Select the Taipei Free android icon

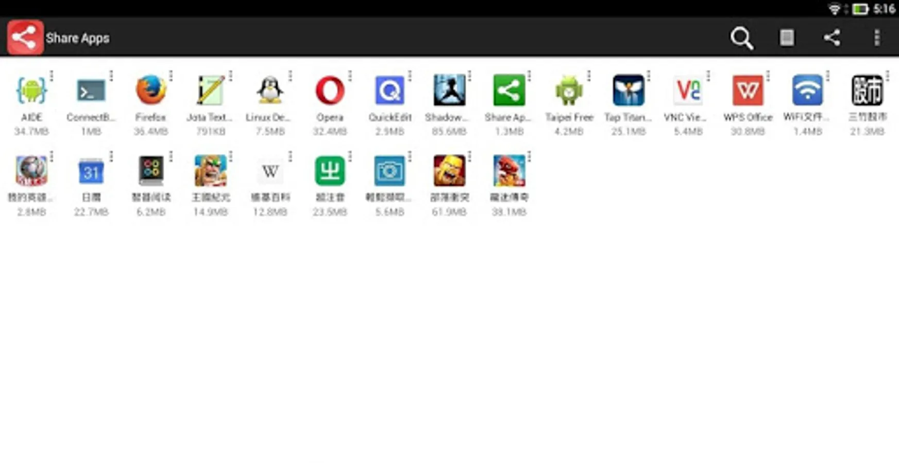point(569,91)
